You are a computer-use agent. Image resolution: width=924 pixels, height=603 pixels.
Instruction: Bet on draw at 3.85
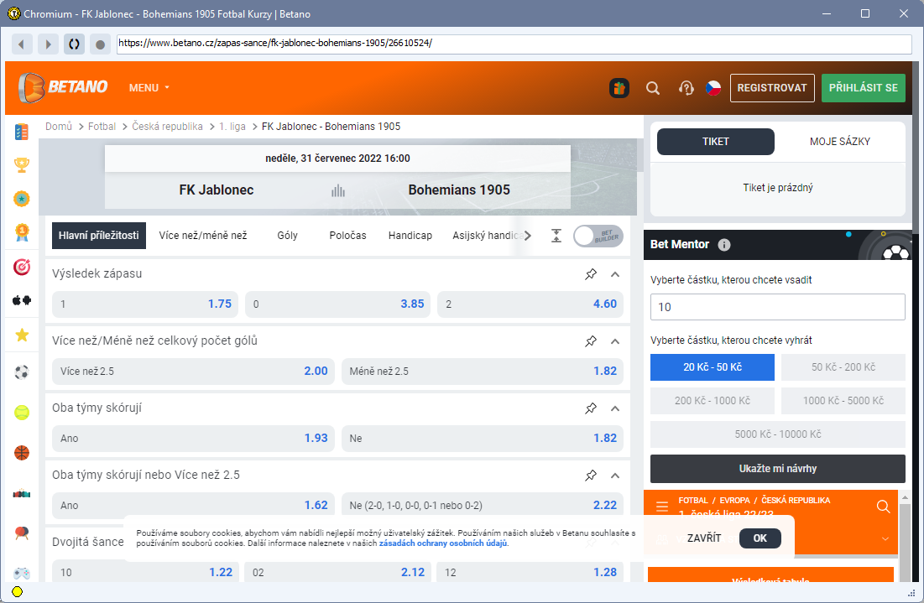coord(337,304)
